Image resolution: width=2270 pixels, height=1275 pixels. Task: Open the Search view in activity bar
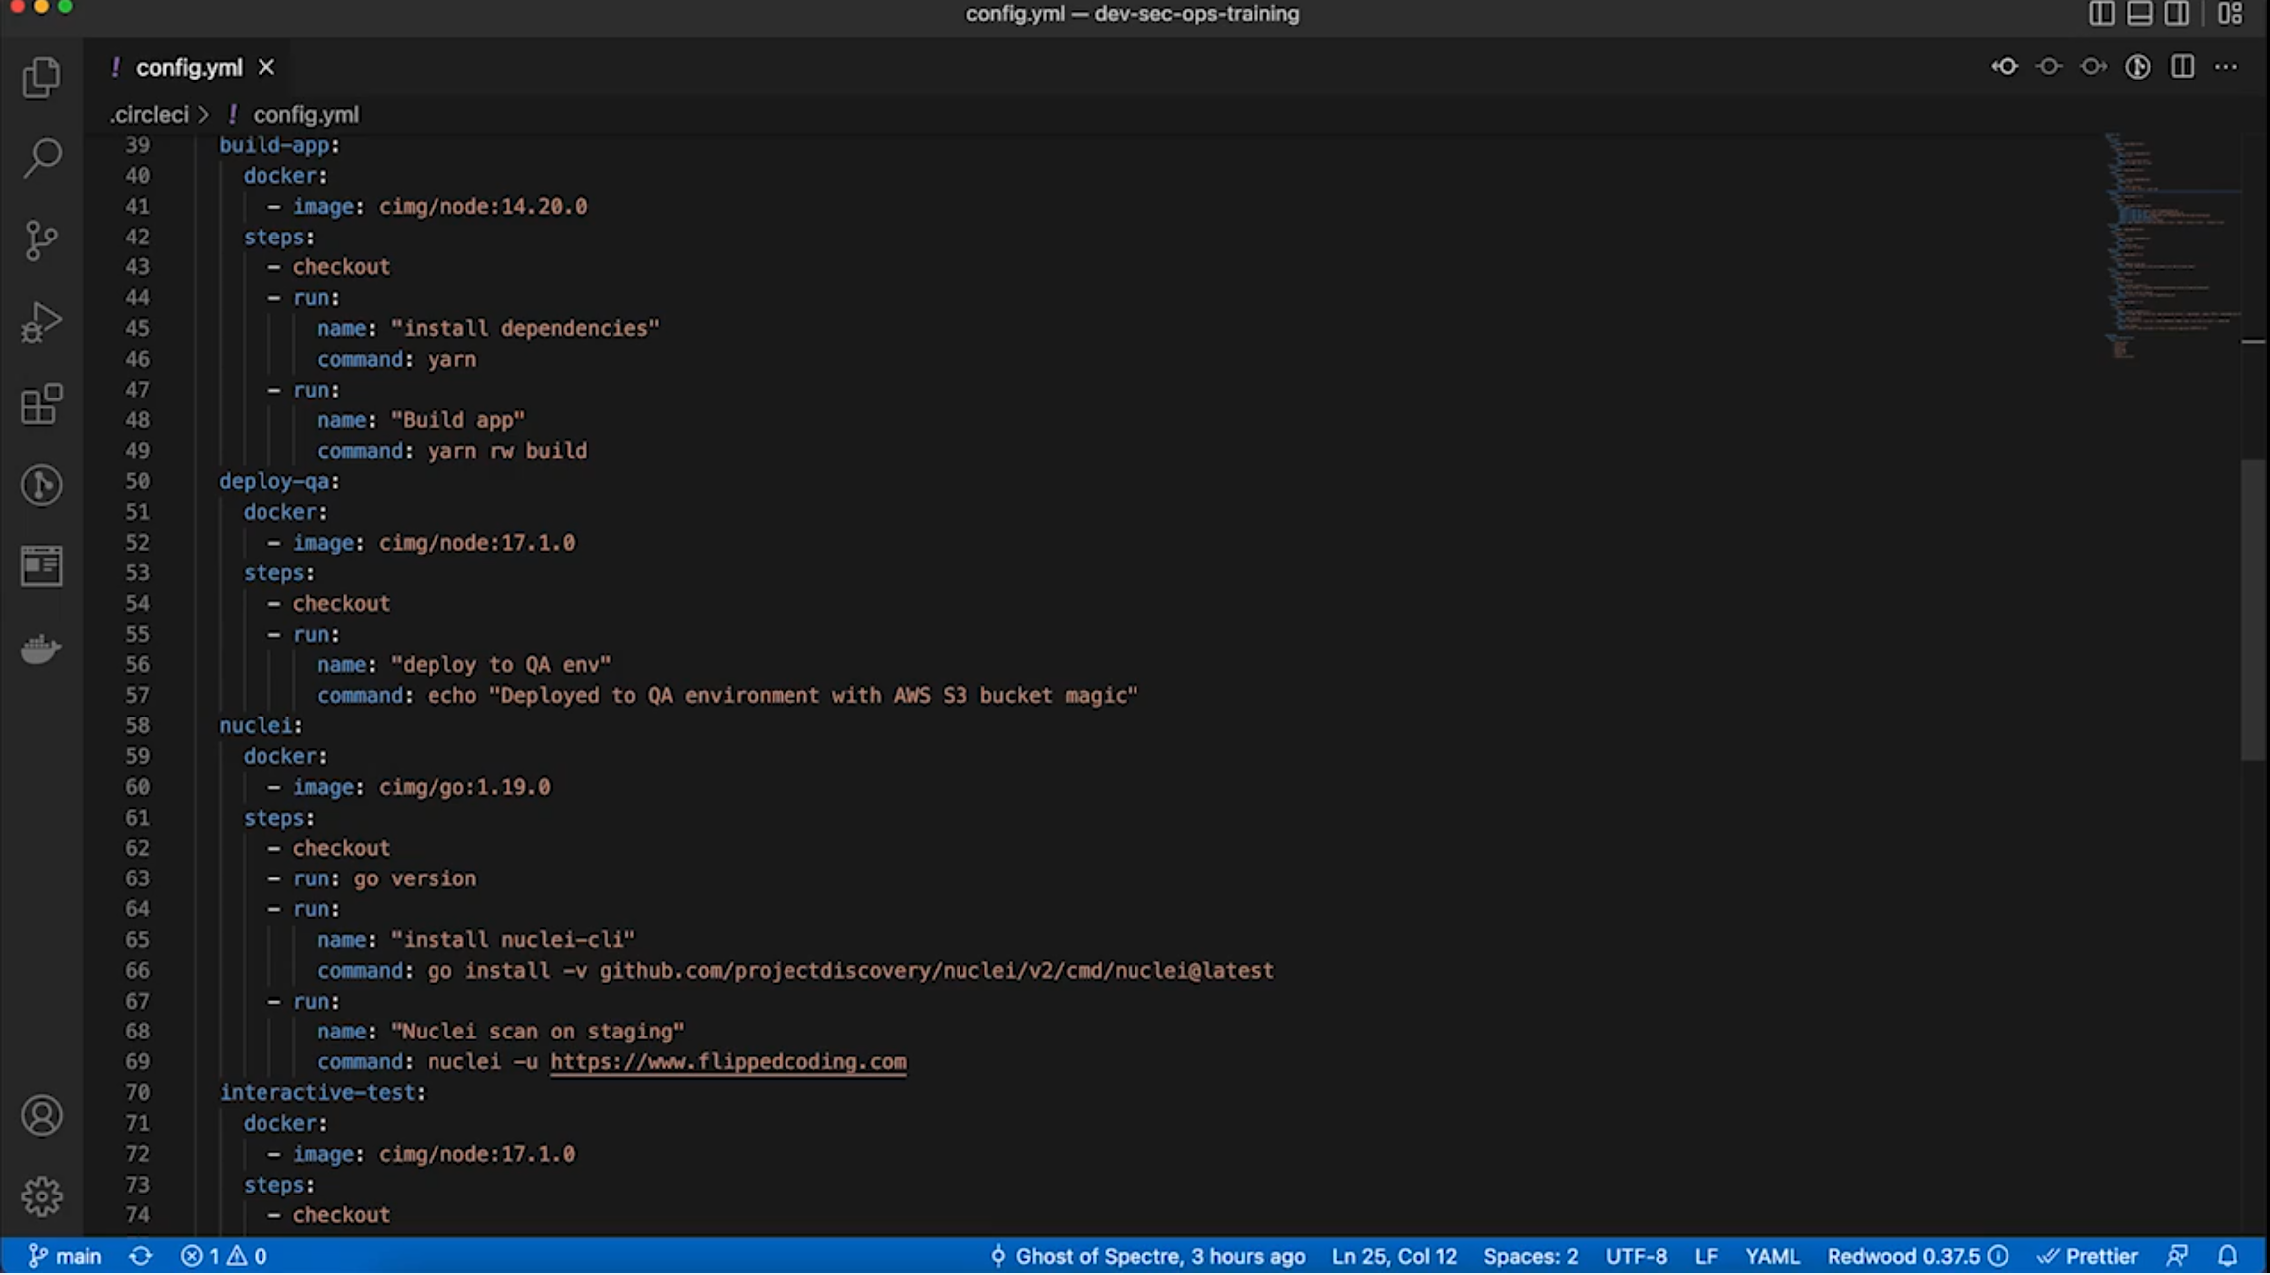coord(41,158)
